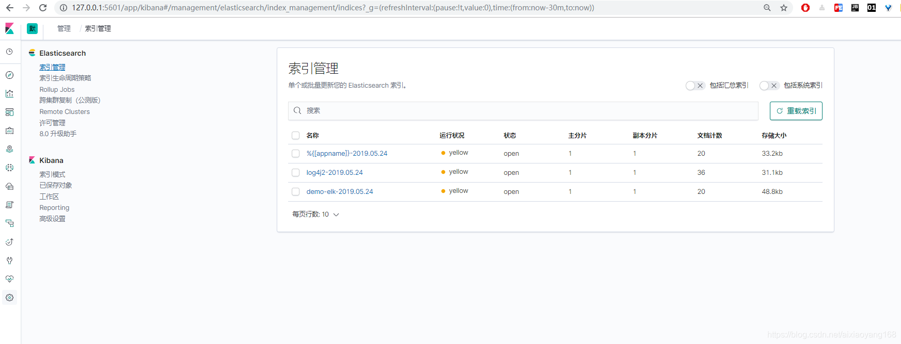Check the %{[appname]}-2019.05.24 row checkbox
Screen dimensions: 901x344
296,154
